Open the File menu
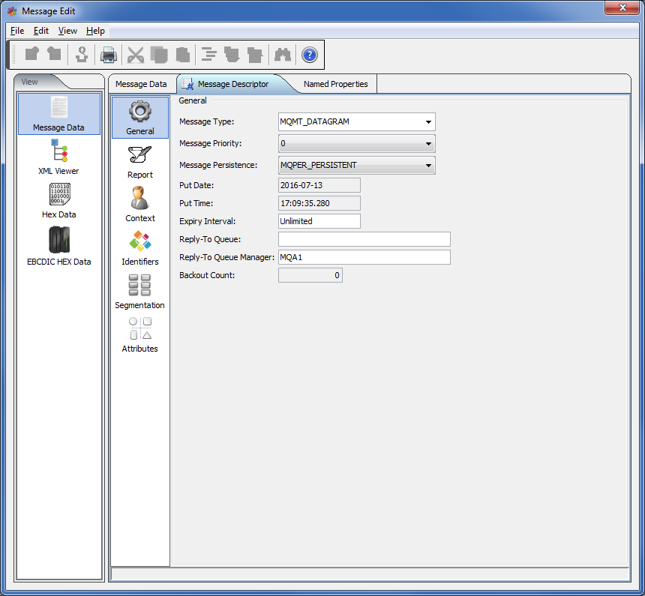This screenshot has height=596, width=645. (17, 31)
